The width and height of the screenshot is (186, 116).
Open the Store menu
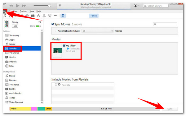32,11
